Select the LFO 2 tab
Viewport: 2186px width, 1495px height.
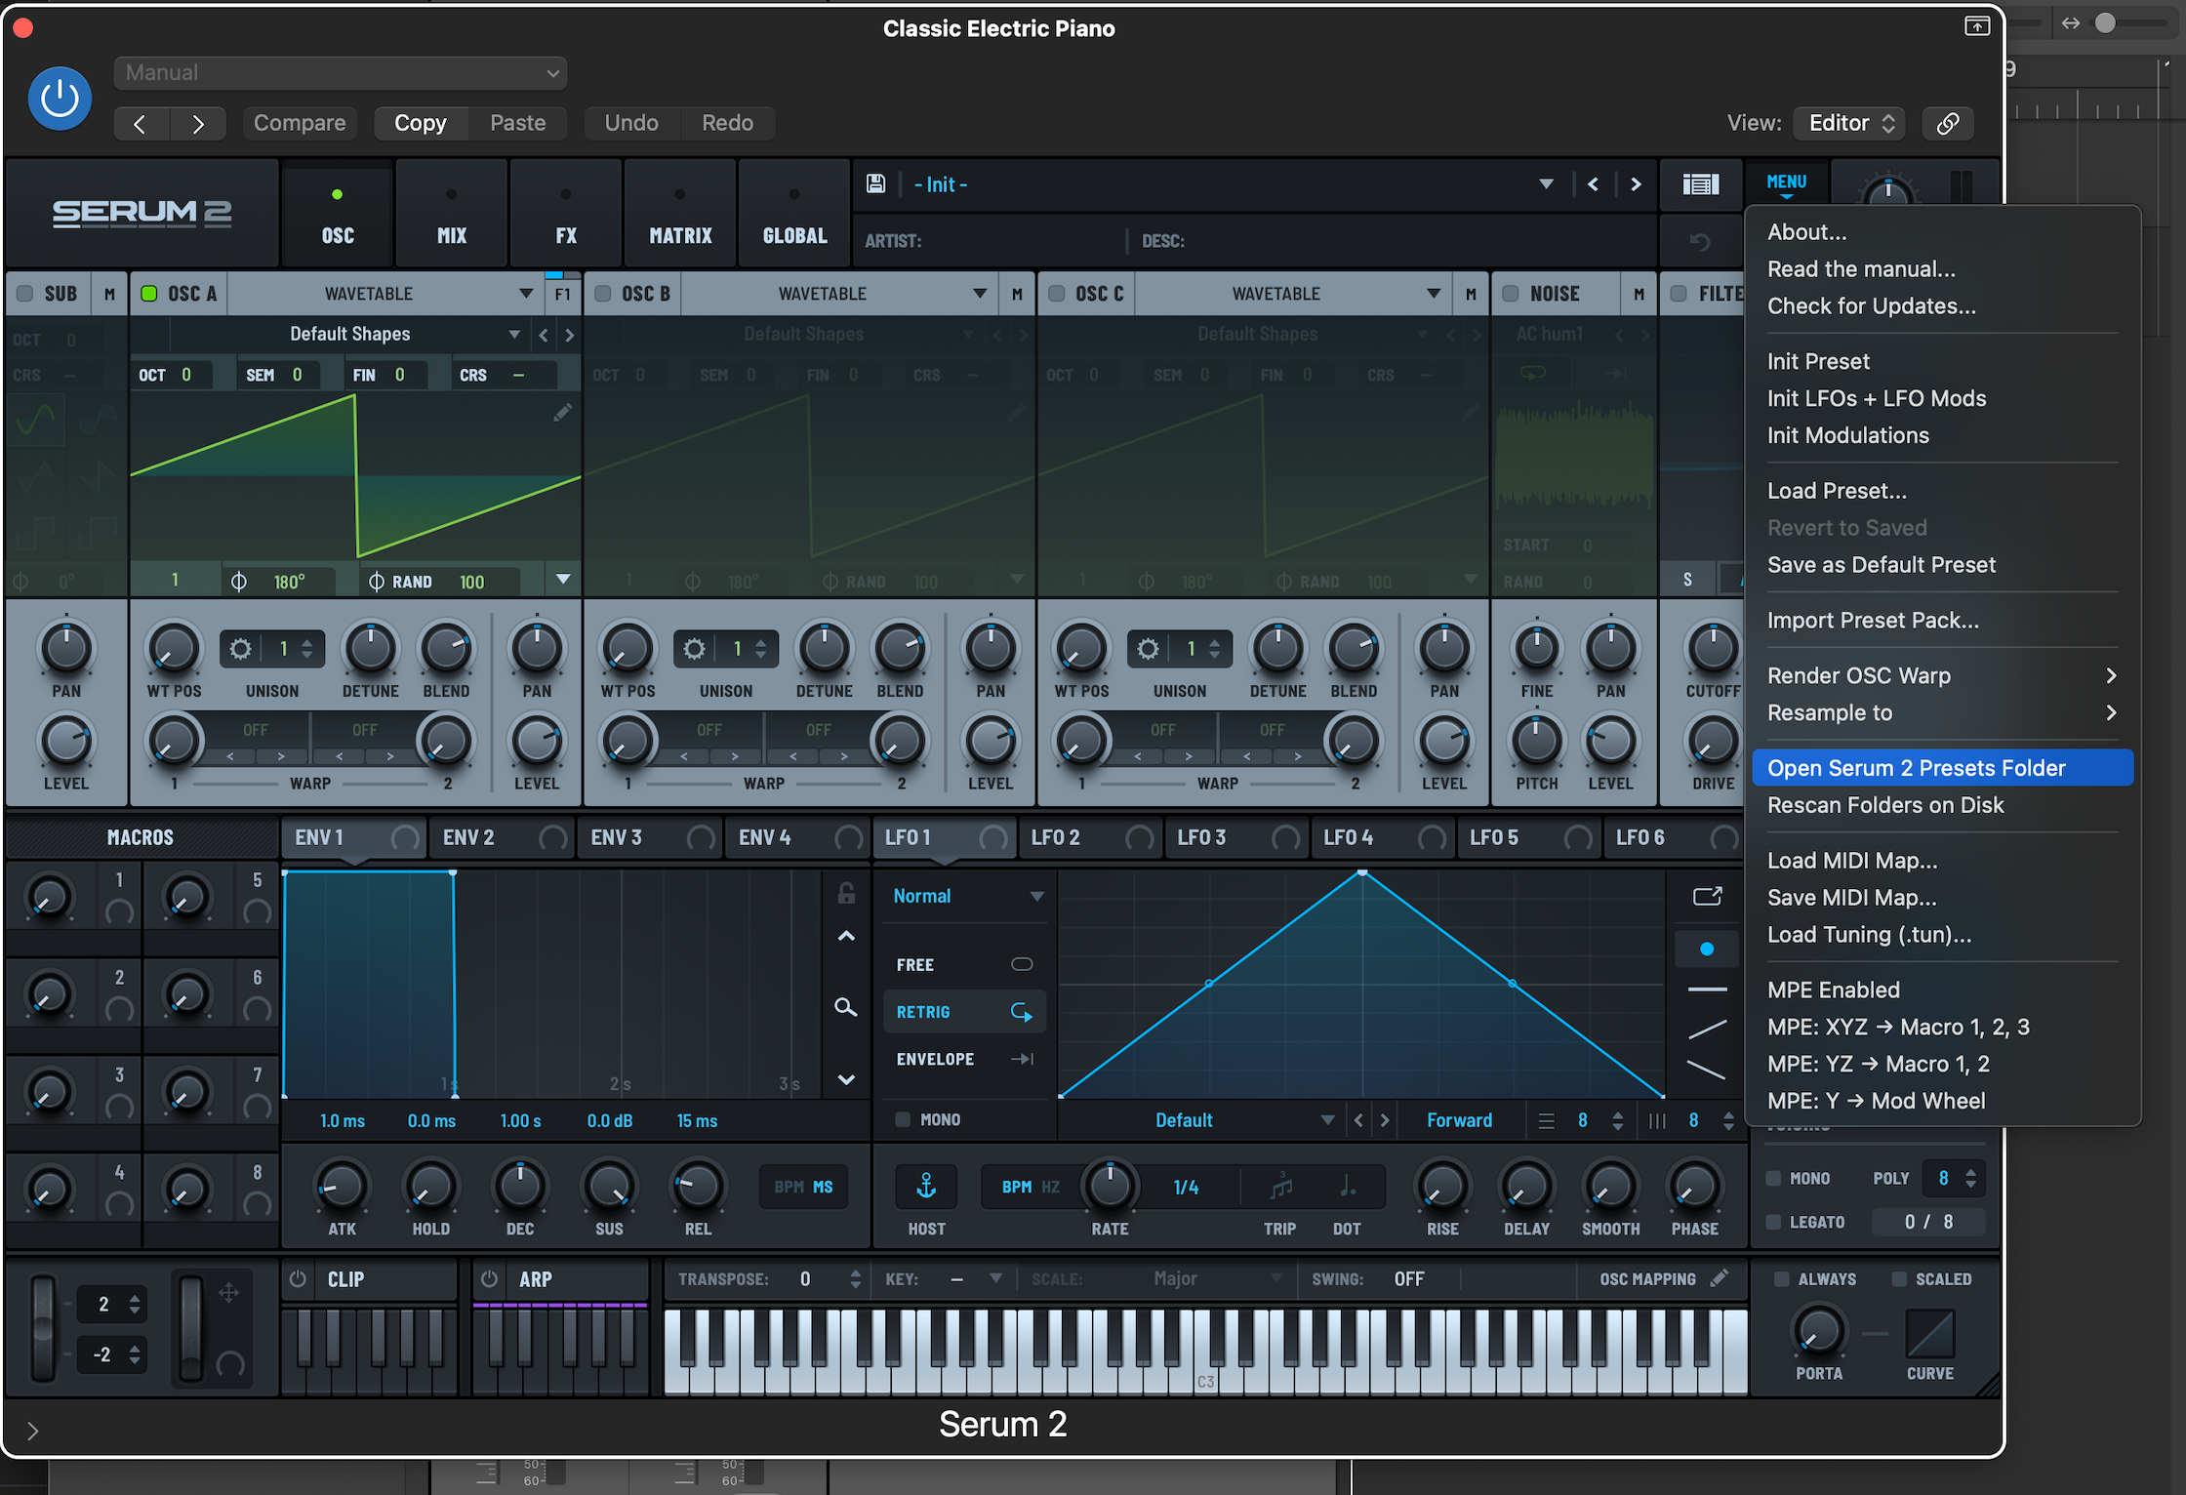1090,837
